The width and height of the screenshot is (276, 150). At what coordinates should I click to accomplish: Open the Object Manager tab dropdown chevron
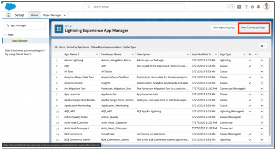(65, 15)
